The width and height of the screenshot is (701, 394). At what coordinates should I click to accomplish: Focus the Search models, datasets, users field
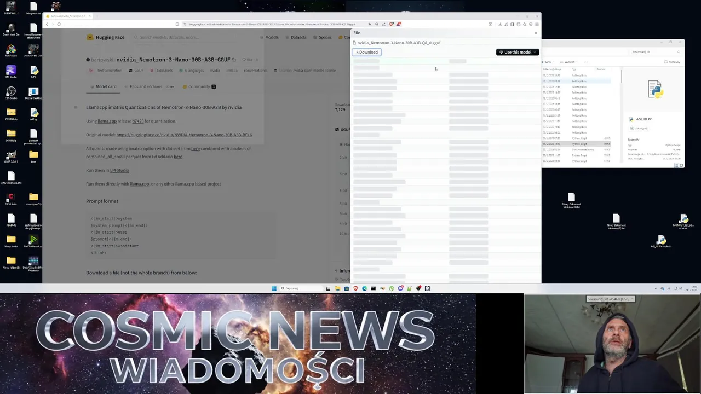186,37
